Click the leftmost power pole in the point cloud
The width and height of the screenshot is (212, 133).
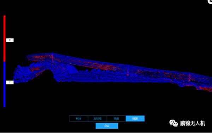click(52, 58)
